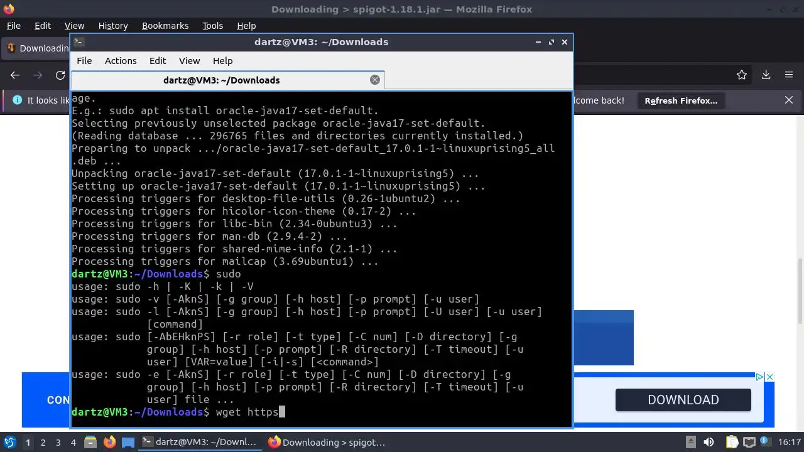
Task: Close the terminal window
Action: tap(565, 42)
